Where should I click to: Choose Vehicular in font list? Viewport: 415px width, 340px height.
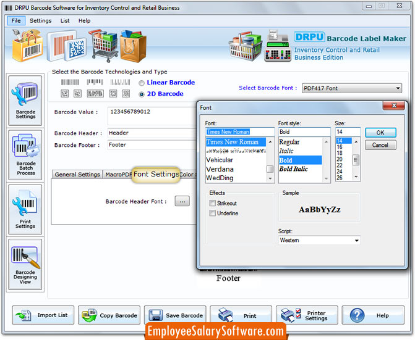pos(236,160)
